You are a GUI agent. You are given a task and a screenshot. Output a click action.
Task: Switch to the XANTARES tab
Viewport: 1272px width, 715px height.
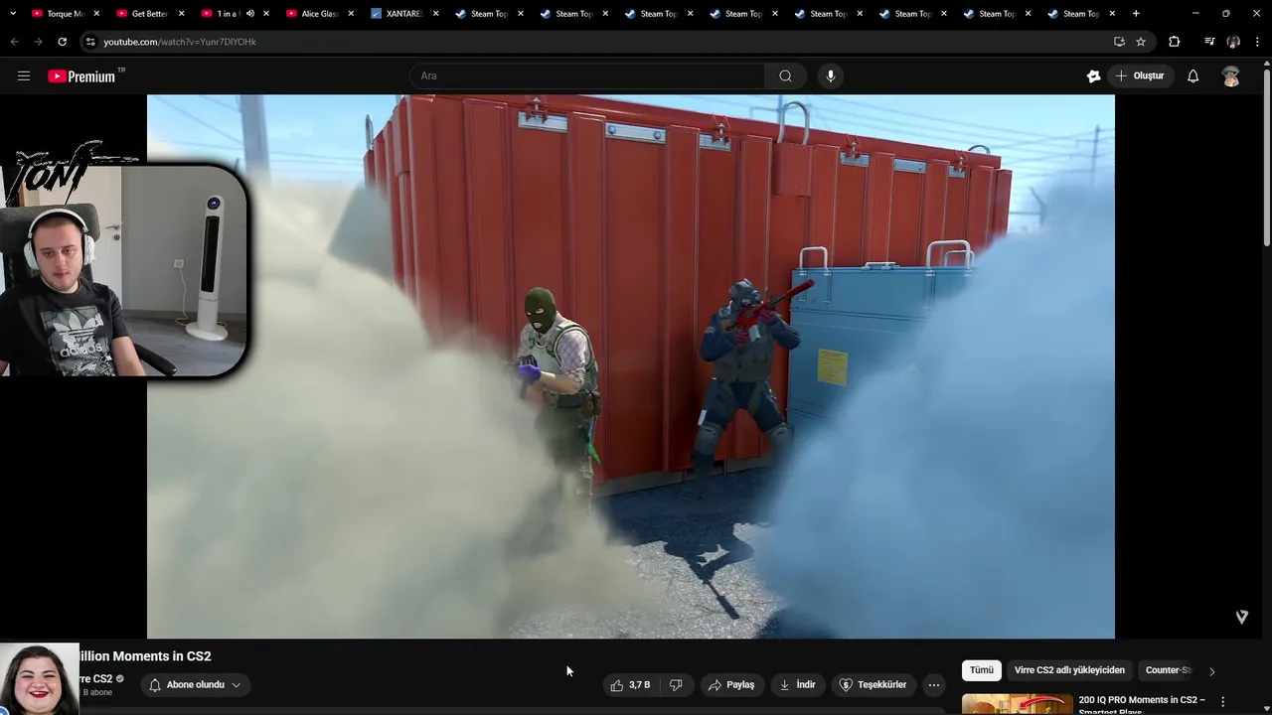click(x=402, y=14)
